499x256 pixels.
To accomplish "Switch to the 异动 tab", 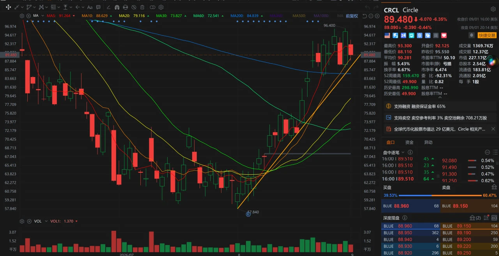I will pyautogui.click(x=428, y=142).
